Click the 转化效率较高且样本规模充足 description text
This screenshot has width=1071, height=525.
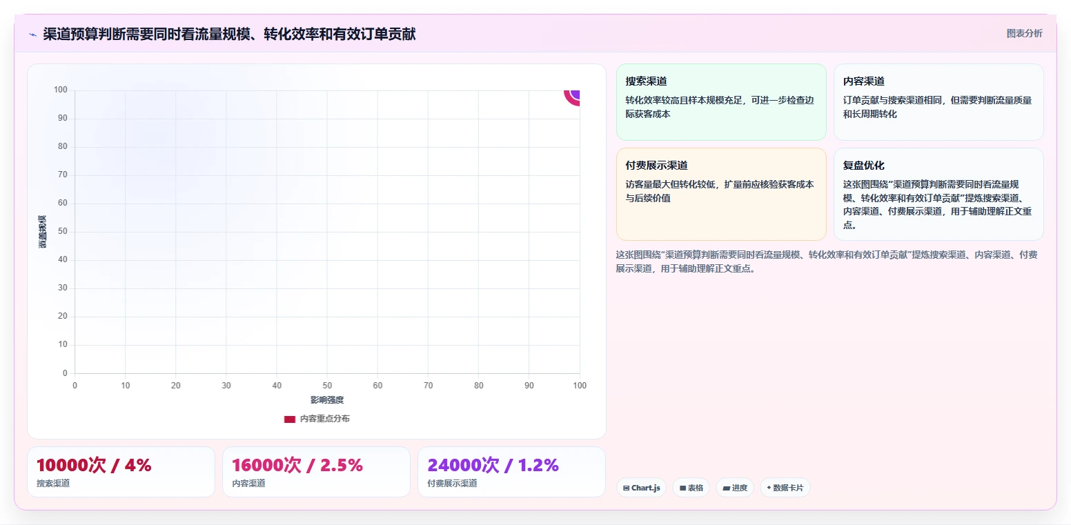720,107
